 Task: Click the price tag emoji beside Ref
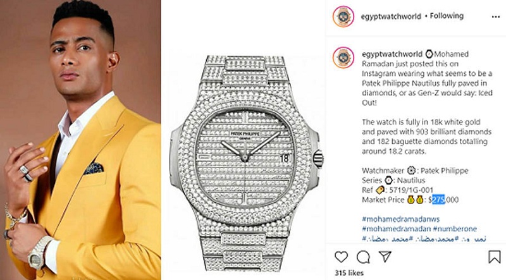[x=381, y=190]
